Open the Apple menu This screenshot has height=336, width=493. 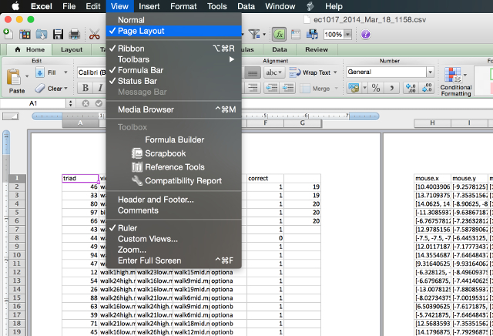coord(15,6)
